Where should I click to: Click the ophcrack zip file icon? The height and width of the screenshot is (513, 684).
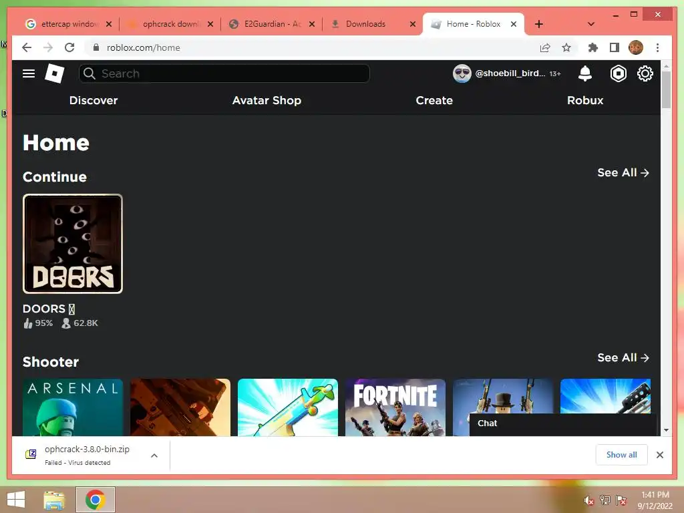coord(31,454)
